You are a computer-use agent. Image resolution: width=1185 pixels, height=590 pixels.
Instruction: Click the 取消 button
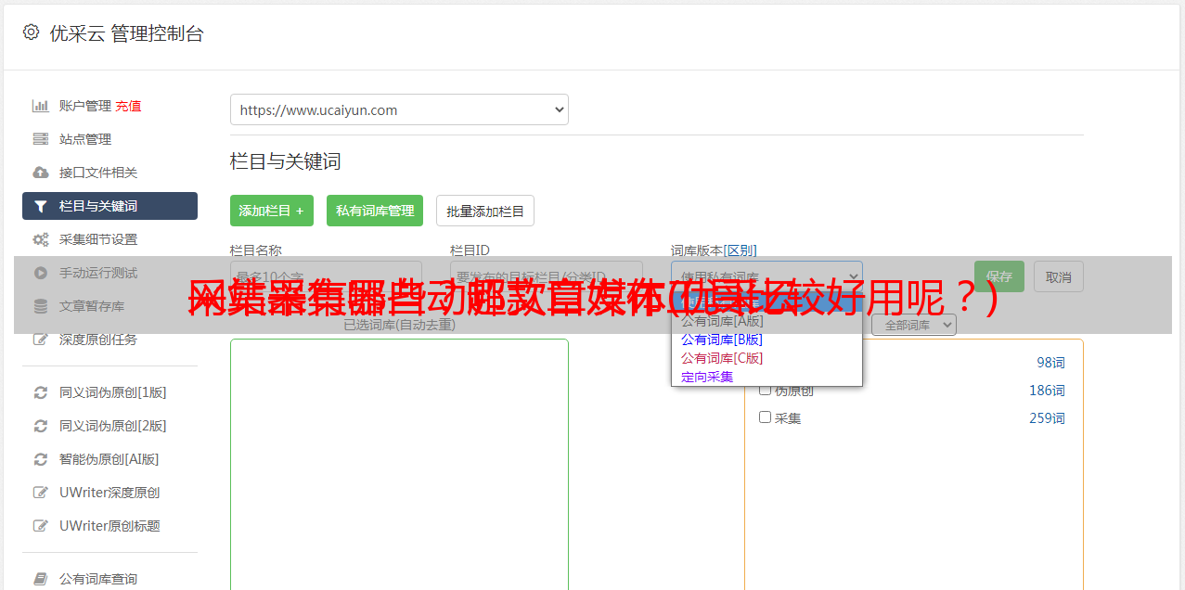click(x=1059, y=276)
